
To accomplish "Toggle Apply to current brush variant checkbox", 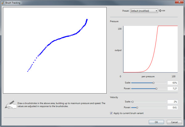I will 111,113.
